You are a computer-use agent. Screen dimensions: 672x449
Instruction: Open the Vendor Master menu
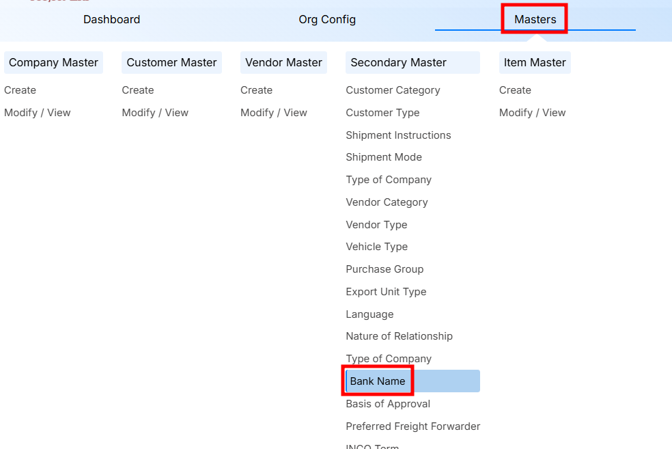point(283,62)
